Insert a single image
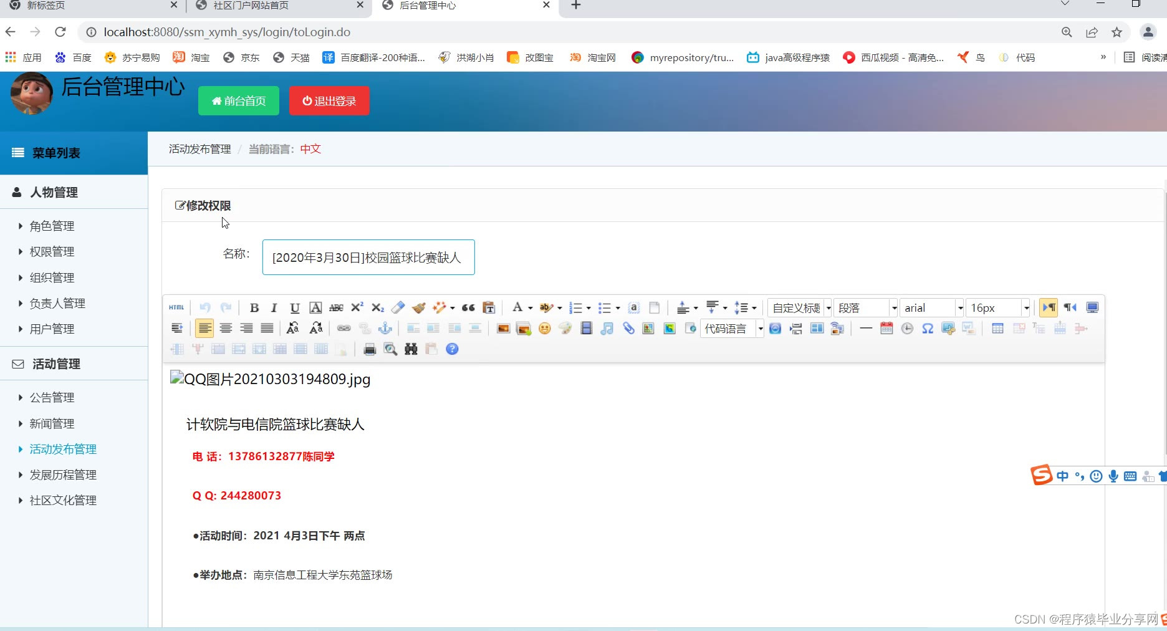The image size is (1167, 631). click(503, 328)
